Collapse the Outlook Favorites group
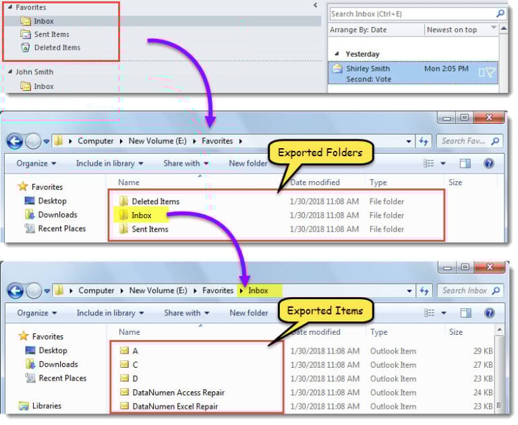Image resolution: width=518 pixels, height=425 pixels. coord(9,7)
